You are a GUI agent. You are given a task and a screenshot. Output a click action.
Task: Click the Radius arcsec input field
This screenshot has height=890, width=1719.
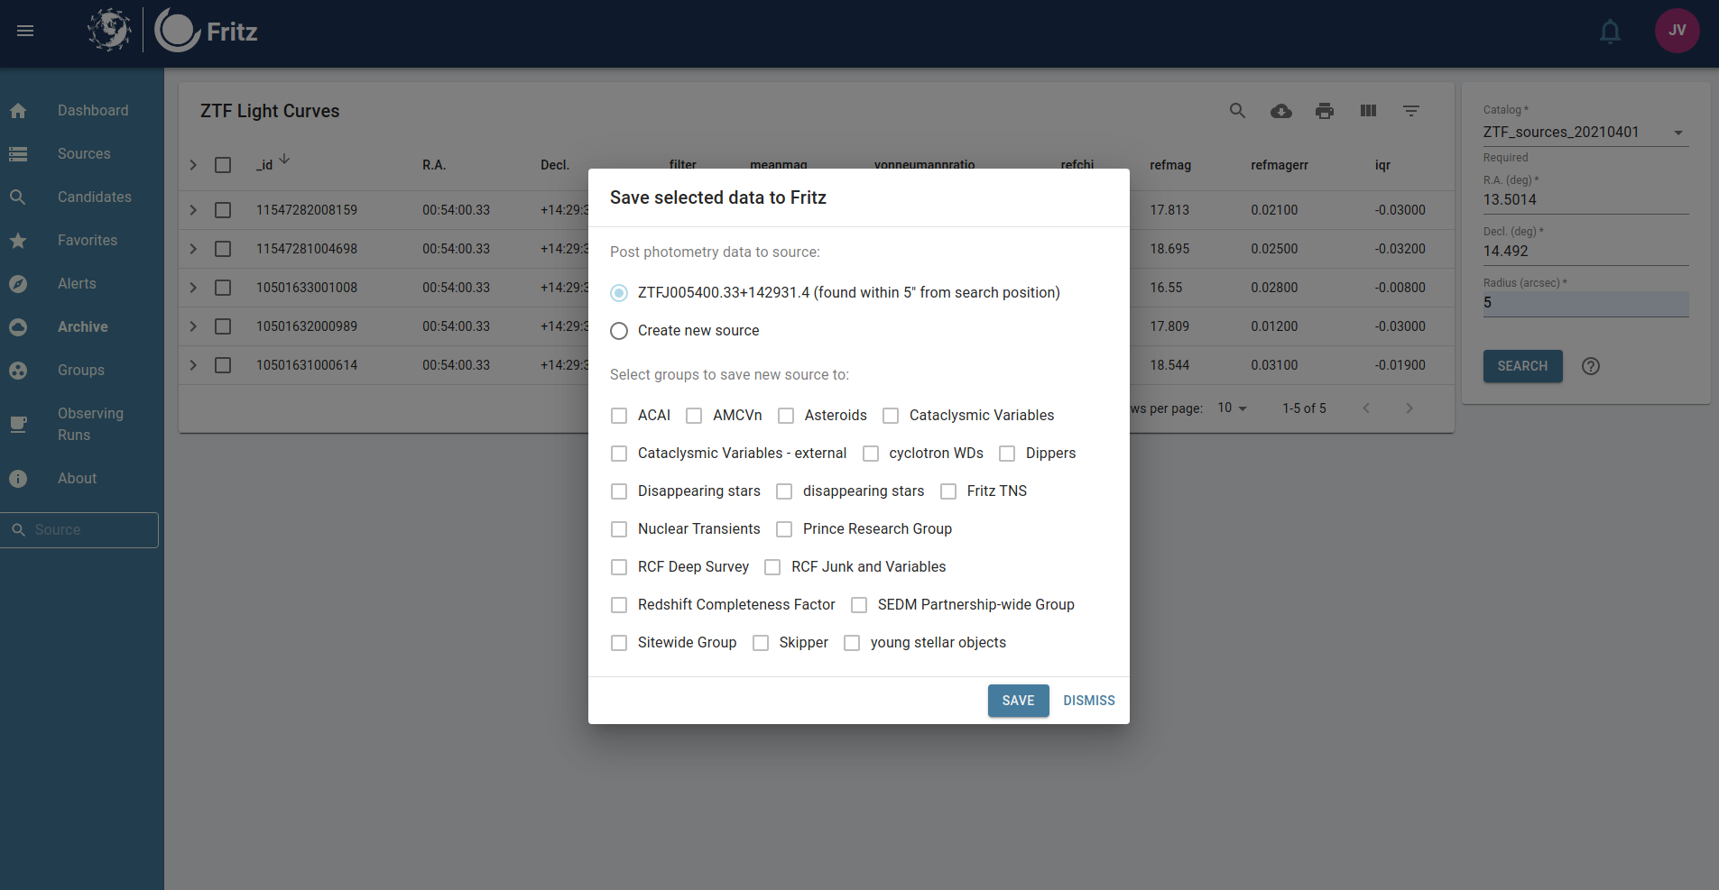coord(1584,303)
